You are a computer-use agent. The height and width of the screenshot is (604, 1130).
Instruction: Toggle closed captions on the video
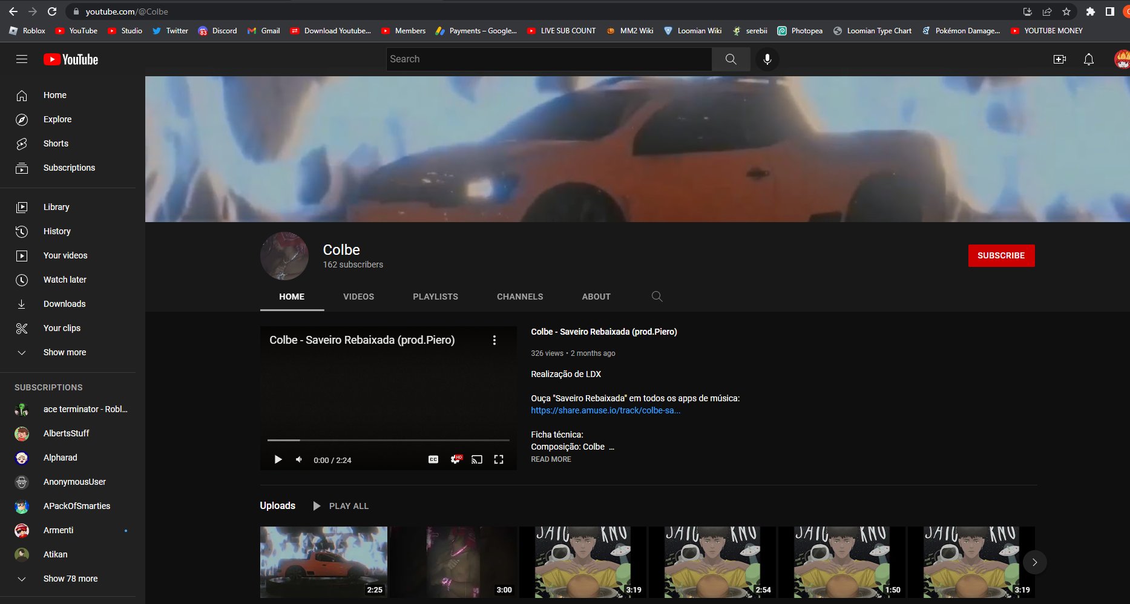[x=432, y=459]
